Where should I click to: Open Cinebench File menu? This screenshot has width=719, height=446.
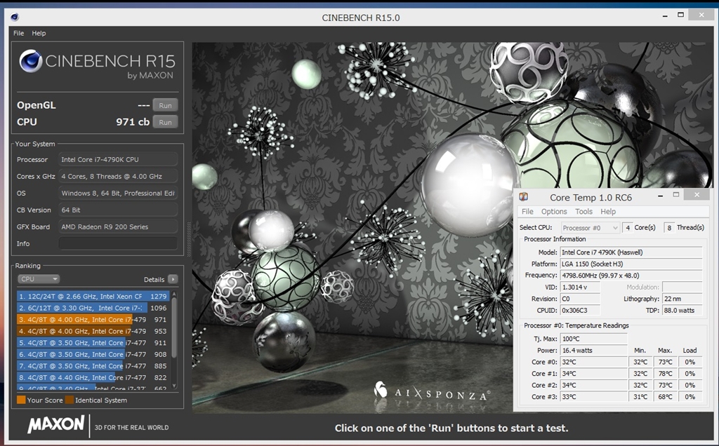18,33
